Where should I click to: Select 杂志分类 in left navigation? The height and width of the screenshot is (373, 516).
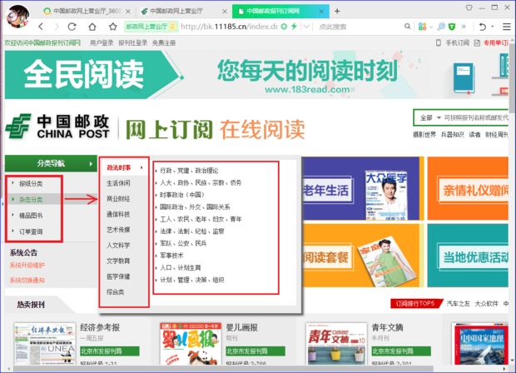coord(31,200)
